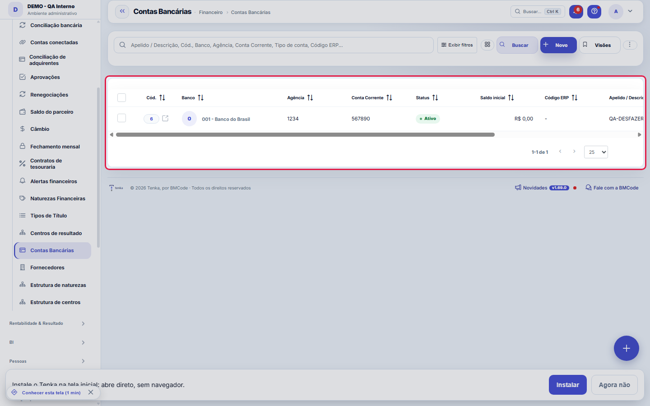Sort by Status column arrows

click(x=435, y=98)
